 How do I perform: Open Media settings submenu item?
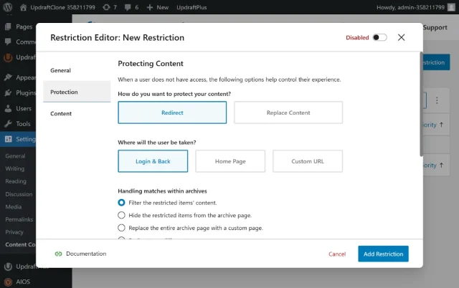tap(14, 207)
